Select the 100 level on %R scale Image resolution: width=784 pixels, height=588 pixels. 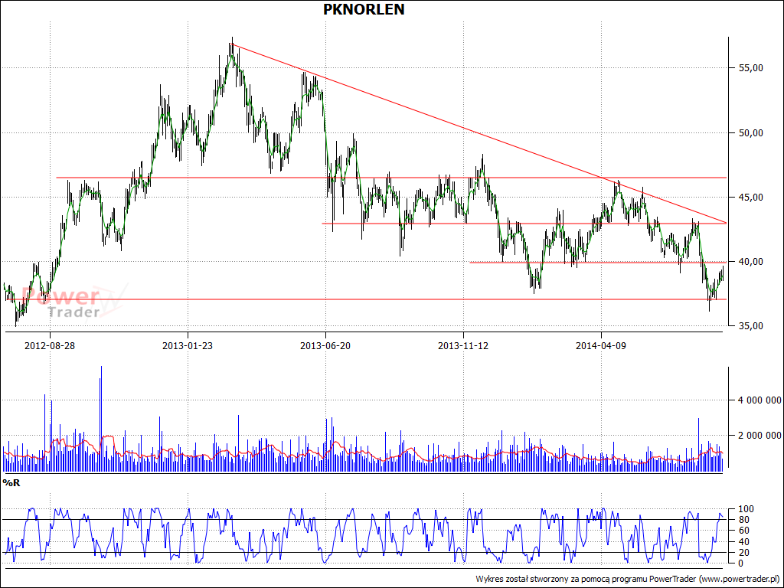(x=746, y=509)
